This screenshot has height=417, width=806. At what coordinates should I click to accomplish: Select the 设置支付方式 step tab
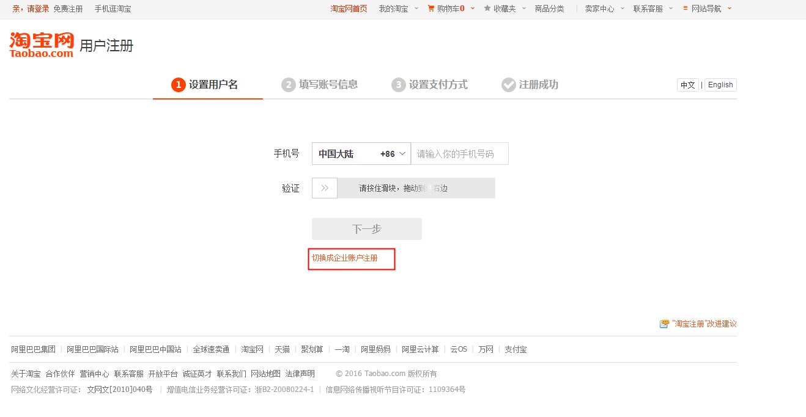[x=430, y=85]
